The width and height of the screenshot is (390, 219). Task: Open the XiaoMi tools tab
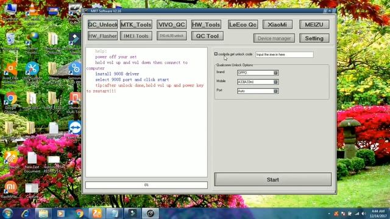277,24
